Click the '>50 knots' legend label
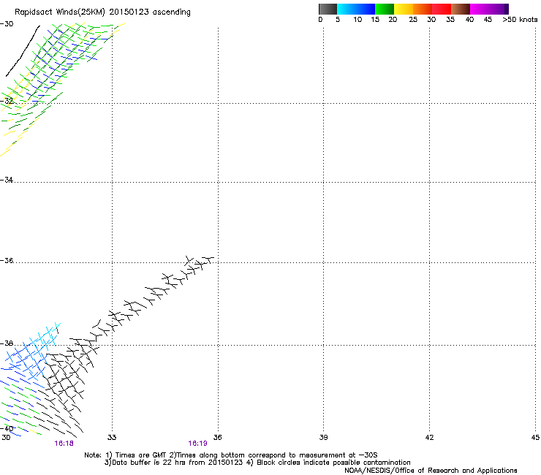The image size is (541, 475). coord(520,20)
